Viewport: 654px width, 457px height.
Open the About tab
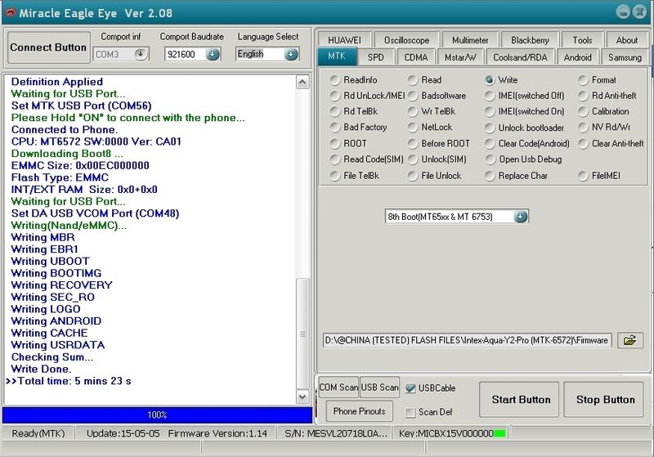click(627, 40)
